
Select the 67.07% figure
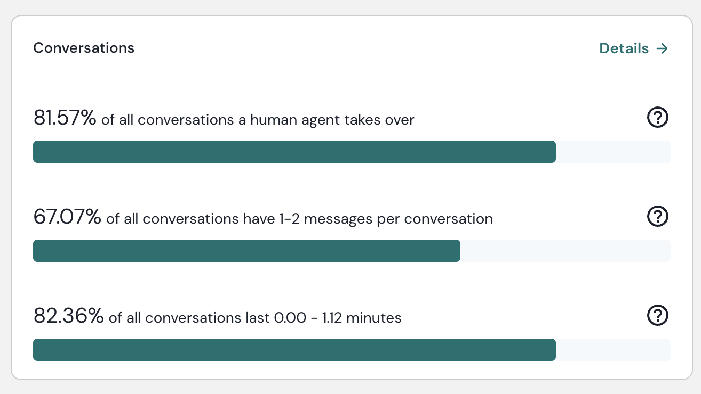click(67, 217)
